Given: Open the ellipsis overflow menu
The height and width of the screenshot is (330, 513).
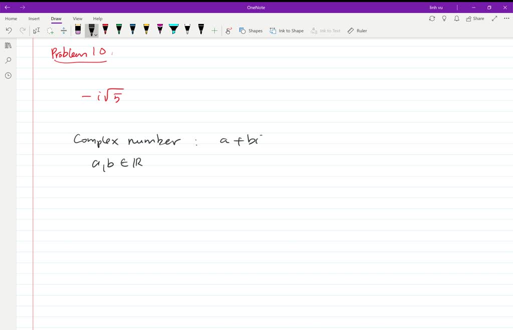Looking at the screenshot, I should tap(505, 18).
